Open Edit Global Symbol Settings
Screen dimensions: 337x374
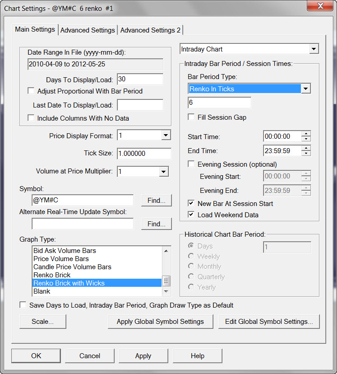coord(269,322)
